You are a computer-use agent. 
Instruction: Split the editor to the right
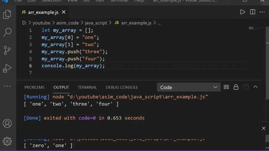252,12
